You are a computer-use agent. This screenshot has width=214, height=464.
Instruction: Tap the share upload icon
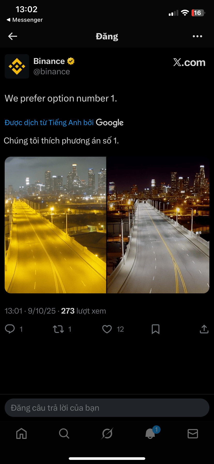click(x=204, y=329)
